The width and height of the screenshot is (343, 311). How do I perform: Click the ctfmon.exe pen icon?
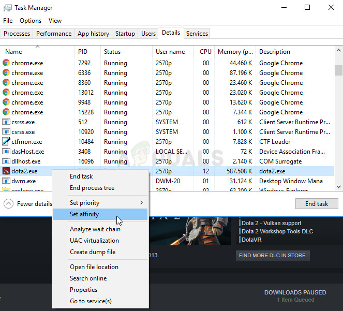pos(6,142)
